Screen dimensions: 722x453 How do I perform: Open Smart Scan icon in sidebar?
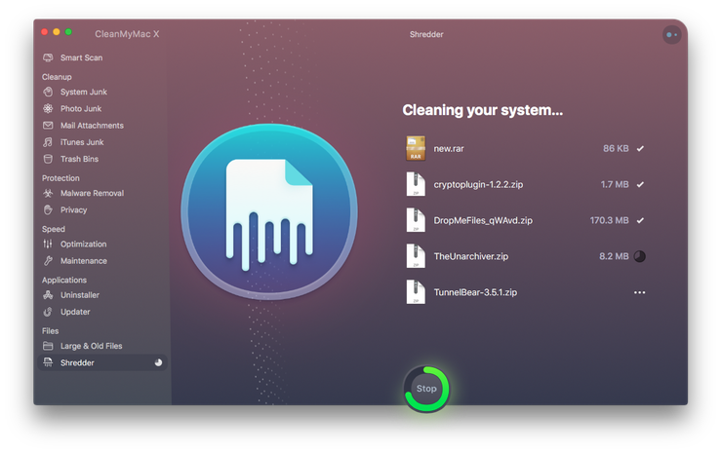pos(48,57)
